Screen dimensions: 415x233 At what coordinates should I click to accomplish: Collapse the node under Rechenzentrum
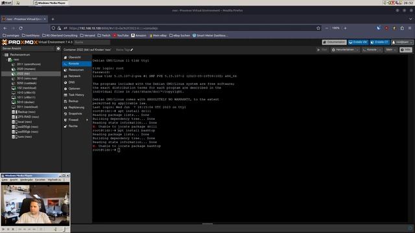(6, 60)
